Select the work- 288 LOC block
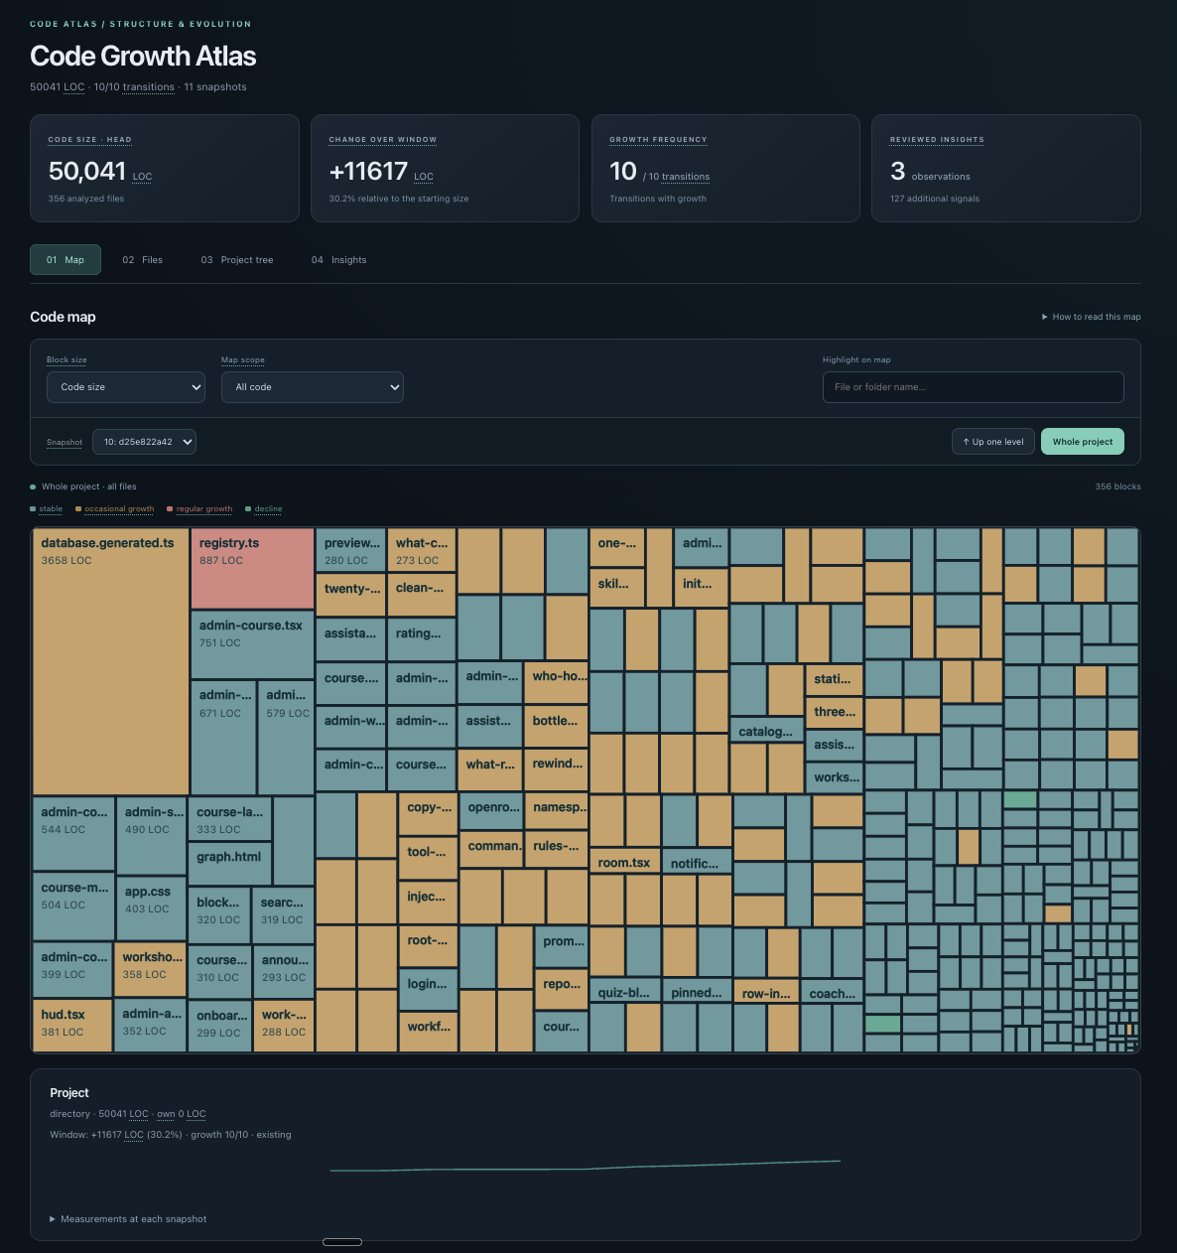This screenshot has width=1177, height=1253. [x=284, y=1027]
